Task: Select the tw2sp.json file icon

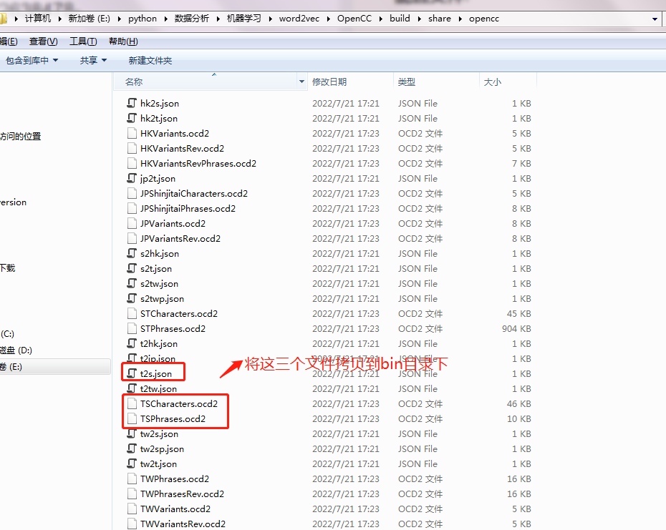Action: click(x=132, y=448)
